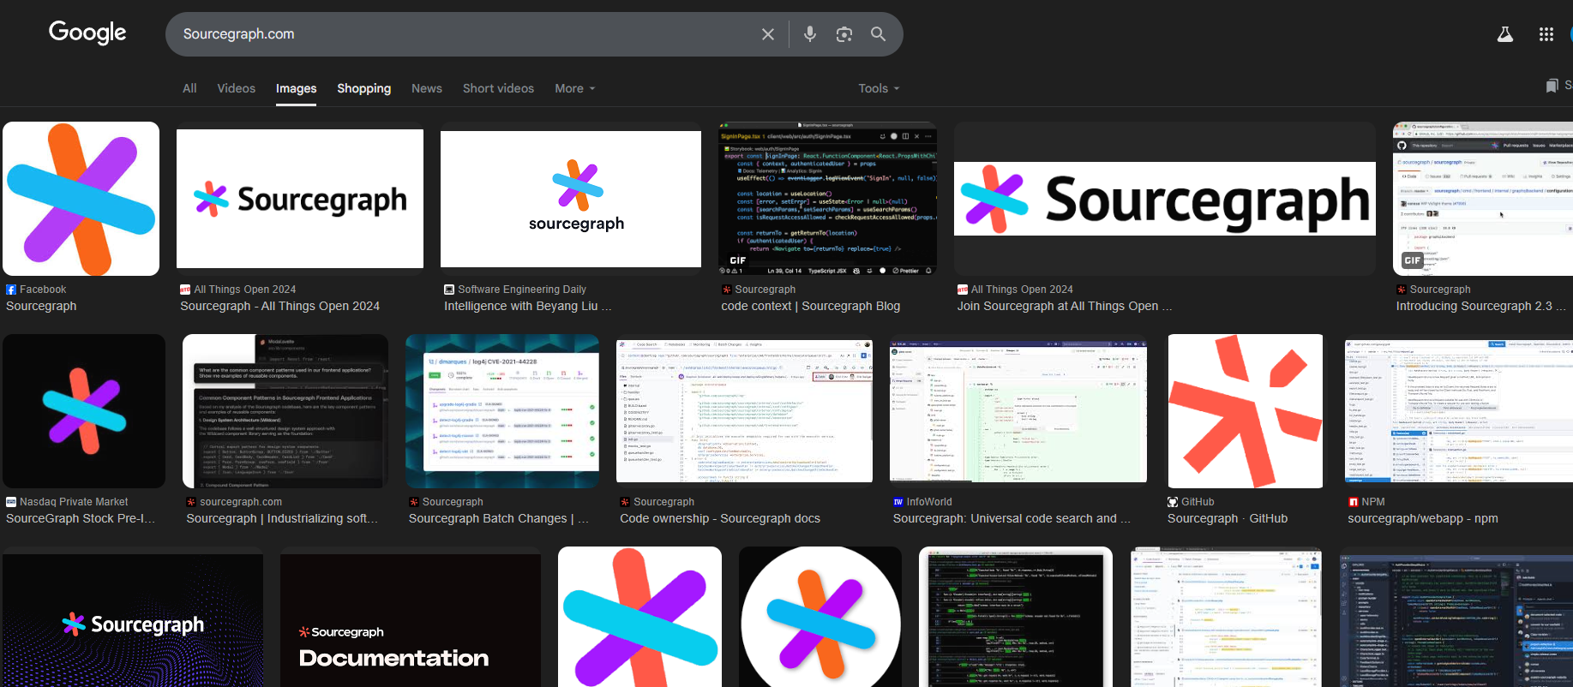Click code context | Sourcegraph Blog link
1573x687 pixels.
pos(811,307)
